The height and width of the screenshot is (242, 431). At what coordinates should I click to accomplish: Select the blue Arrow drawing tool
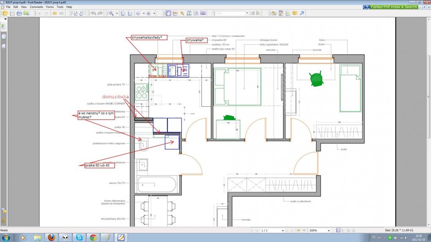click(302, 13)
